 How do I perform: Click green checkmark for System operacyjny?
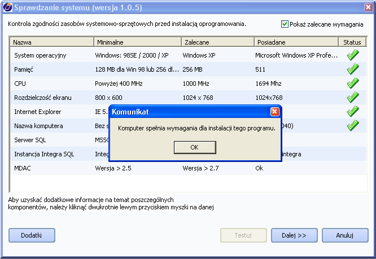point(353,55)
